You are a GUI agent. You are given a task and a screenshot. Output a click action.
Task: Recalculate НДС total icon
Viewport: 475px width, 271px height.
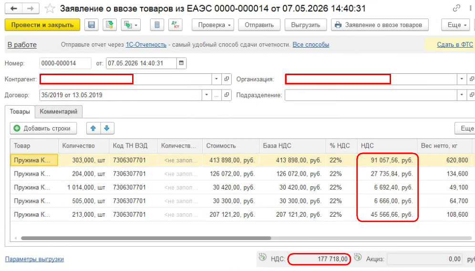(x=263, y=257)
